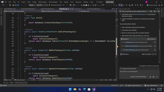Click Accept all in Iteration 1
The image size is (164, 92).
click(x=151, y=39)
